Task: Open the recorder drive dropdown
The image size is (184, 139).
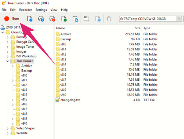Action: pyautogui.click(x=179, y=19)
